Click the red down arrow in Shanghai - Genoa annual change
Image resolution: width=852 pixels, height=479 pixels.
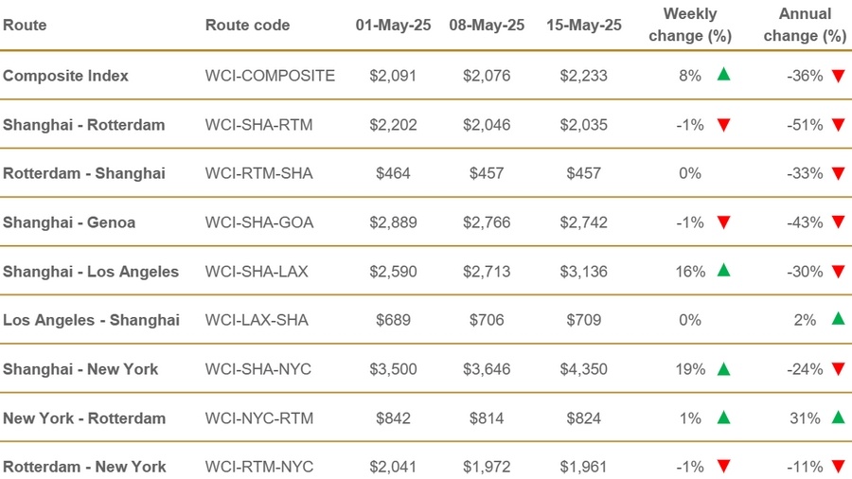point(837,222)
